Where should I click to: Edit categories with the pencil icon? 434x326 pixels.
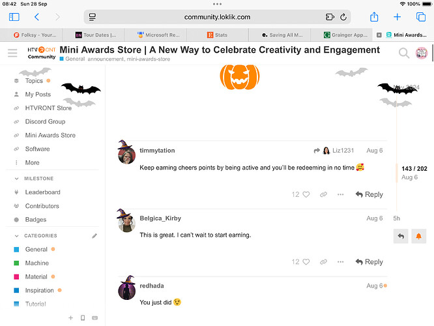tap(94, 236)
